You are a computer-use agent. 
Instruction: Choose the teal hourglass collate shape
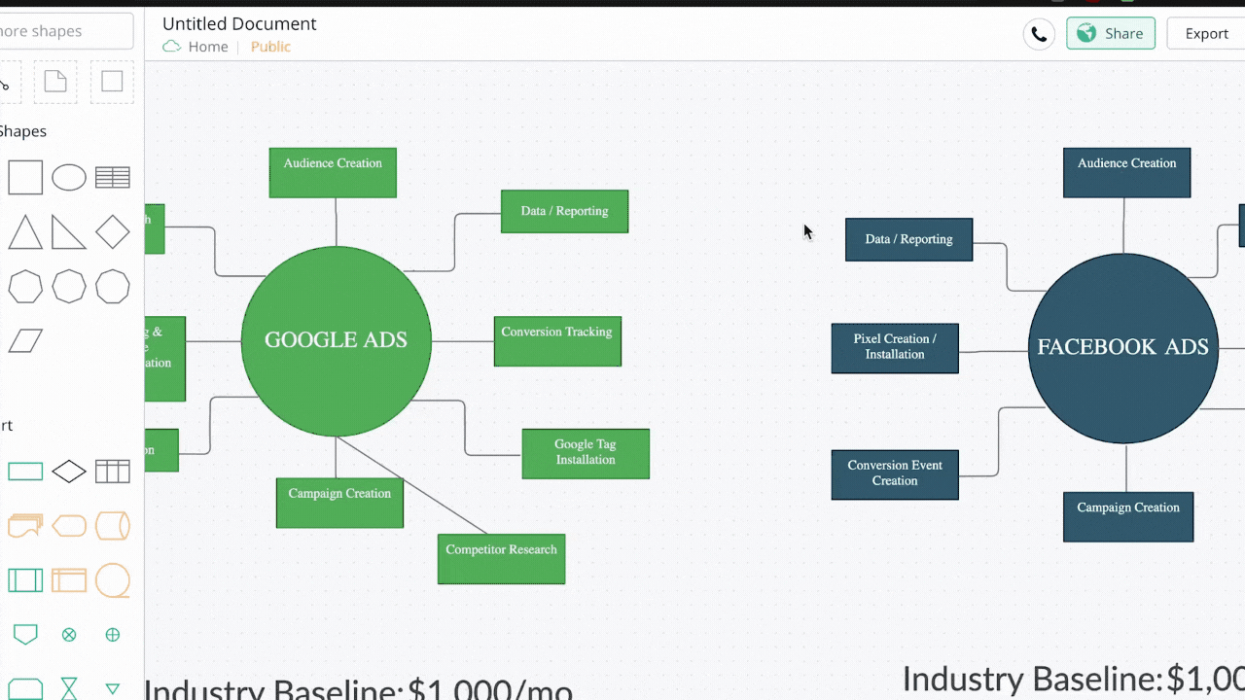click(69, 689)
